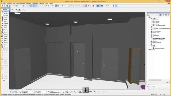Open the Документ menu
This screenshot has height=96, width=171.
click(28, 3)
